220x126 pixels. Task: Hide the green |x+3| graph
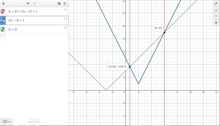3,29
